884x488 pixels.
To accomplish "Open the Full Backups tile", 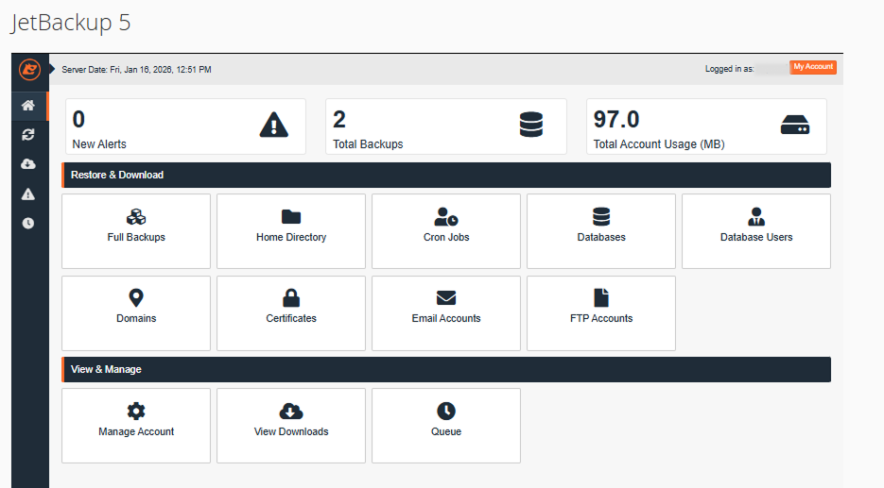I will point(136,231).
